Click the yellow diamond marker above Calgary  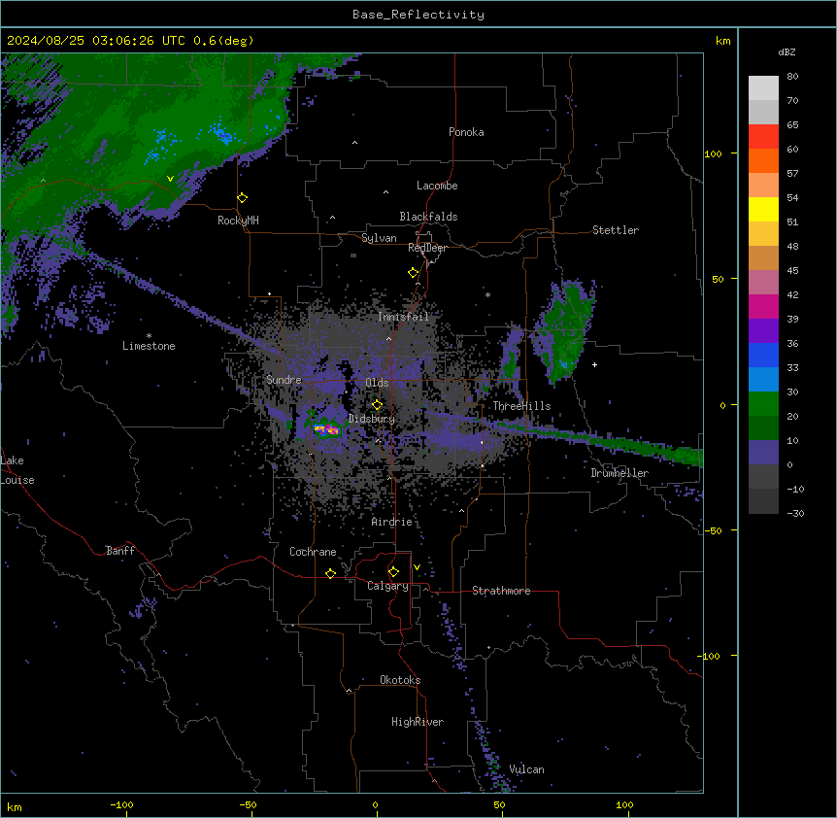click(x=393, y=572)
